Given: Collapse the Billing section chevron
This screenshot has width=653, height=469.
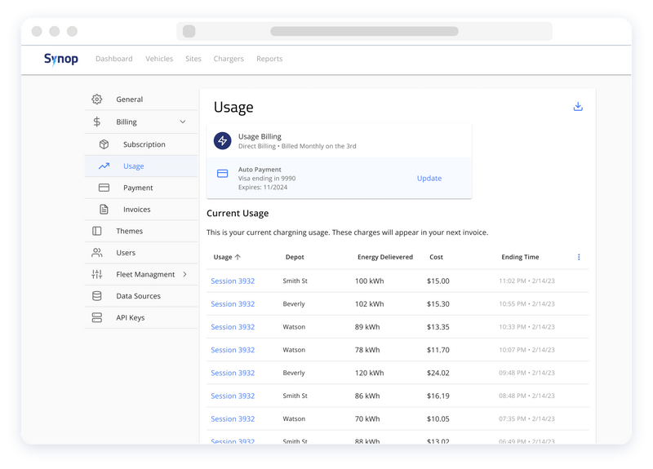Looking at the screenshot, I should [x=182, y=122].
